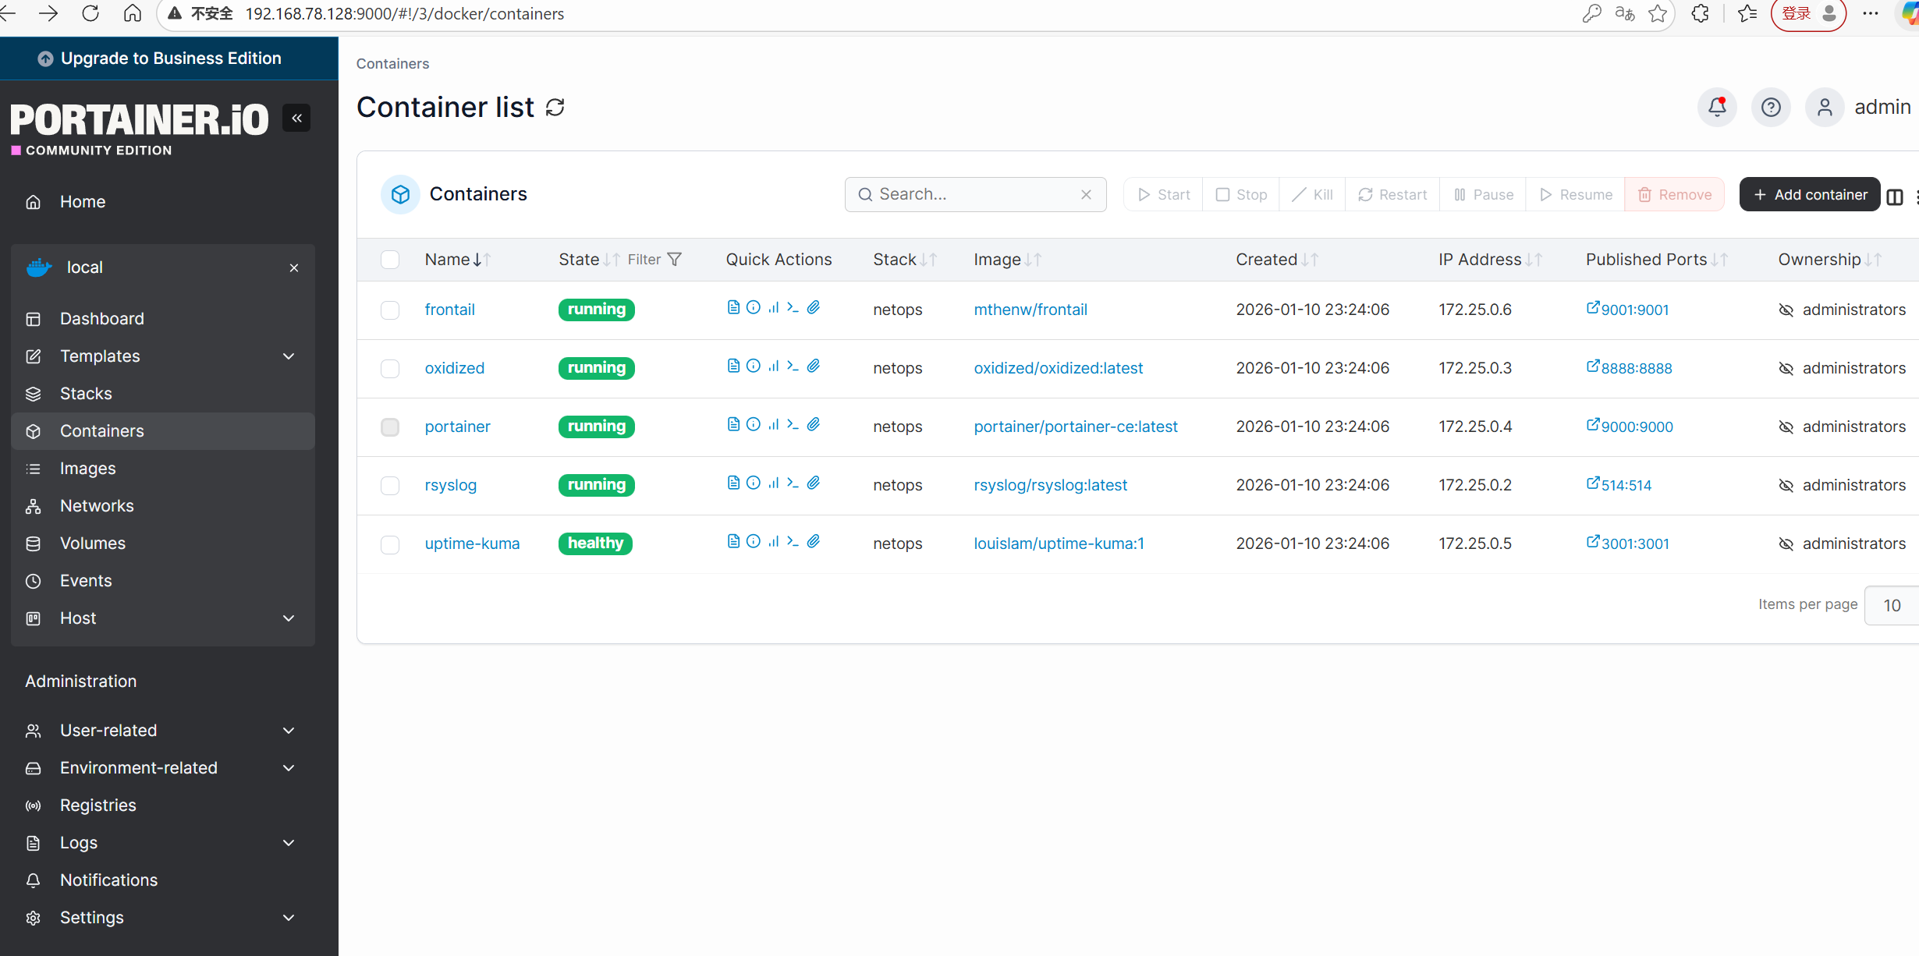Open the browser extensions menu
The image size is (1919, 956).
(x=1701, y=14)
